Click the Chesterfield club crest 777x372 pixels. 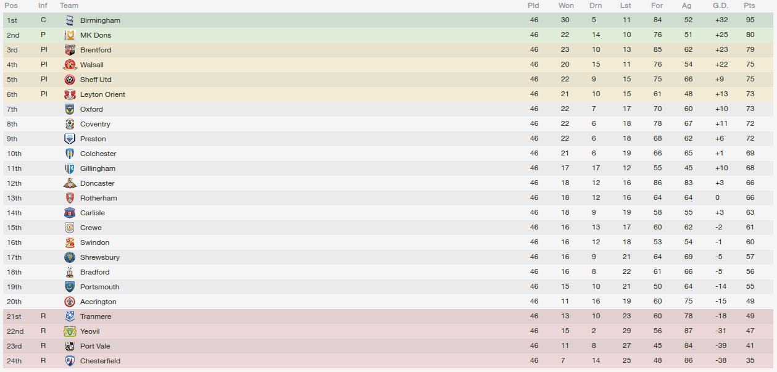click(x=70, y=361)
